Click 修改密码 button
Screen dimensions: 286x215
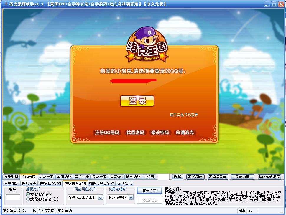click(x=160, y=133)
